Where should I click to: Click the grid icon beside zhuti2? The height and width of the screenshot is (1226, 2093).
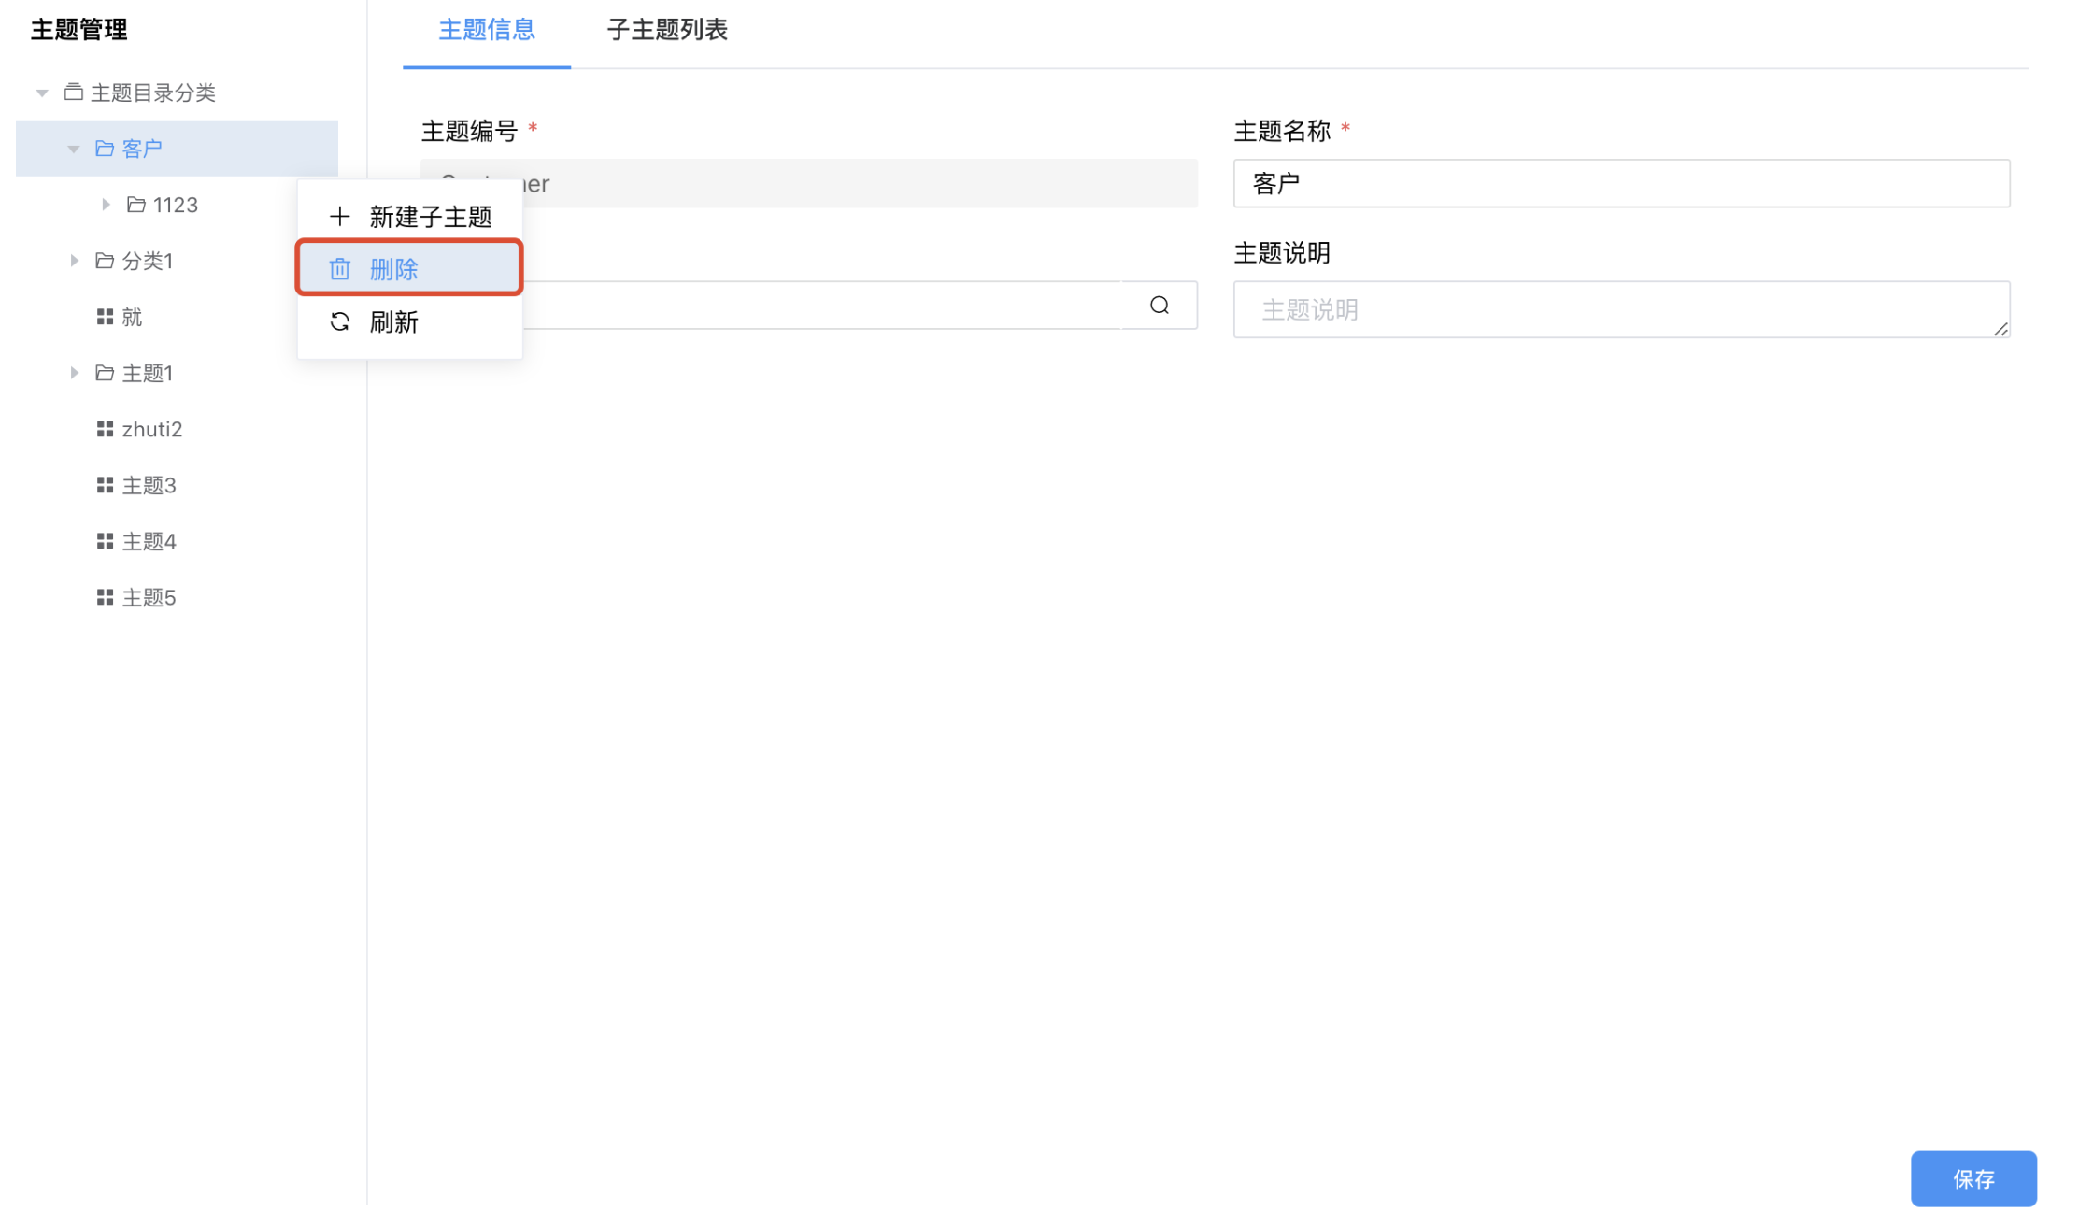pos(105,429)
